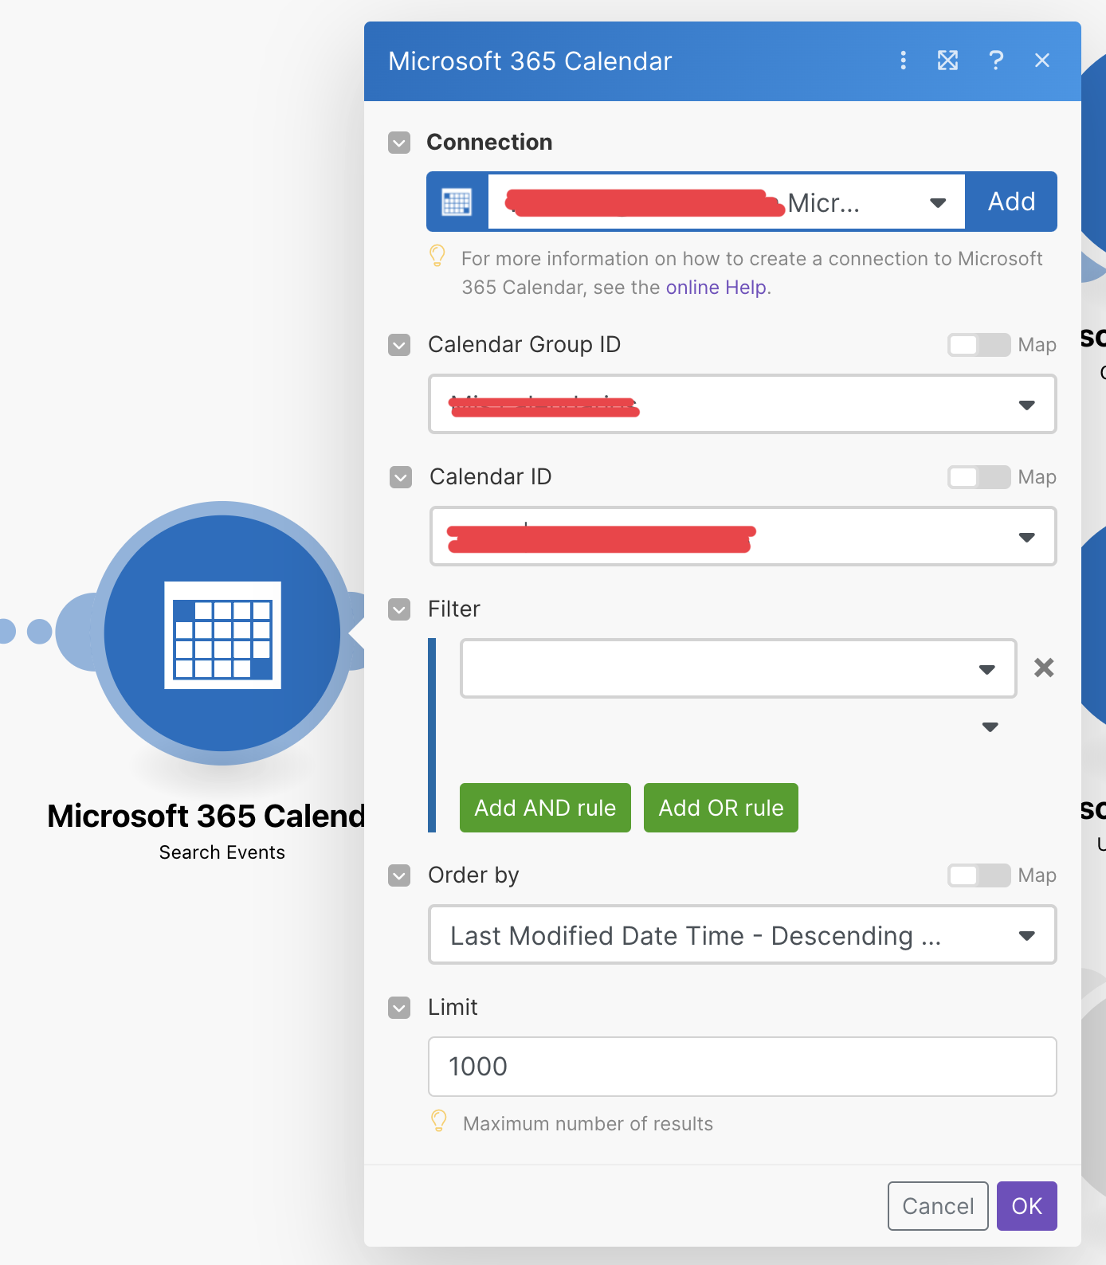Open the Filter field dropdown
The image size is (1106, 1265).
[x=739, y=668]
